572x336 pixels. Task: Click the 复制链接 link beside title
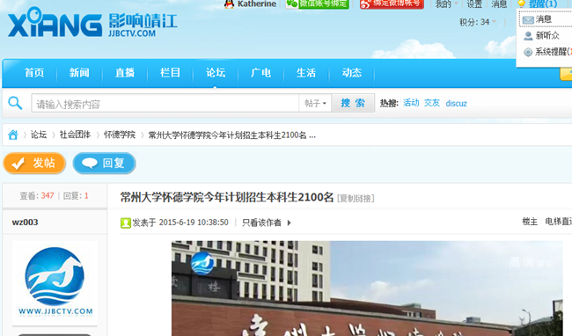pos(356,198)
